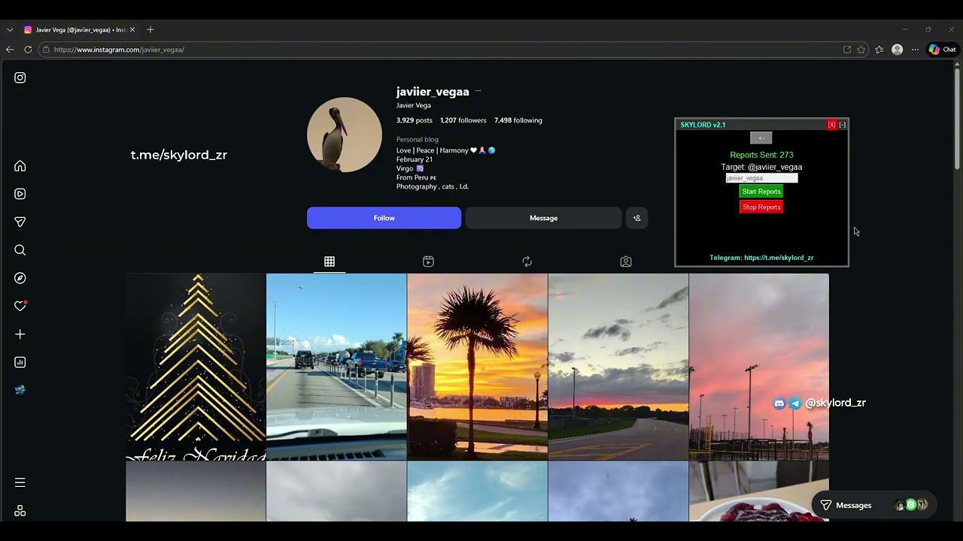
Task: Open browser settings three-dot menu
Action: 915,50
